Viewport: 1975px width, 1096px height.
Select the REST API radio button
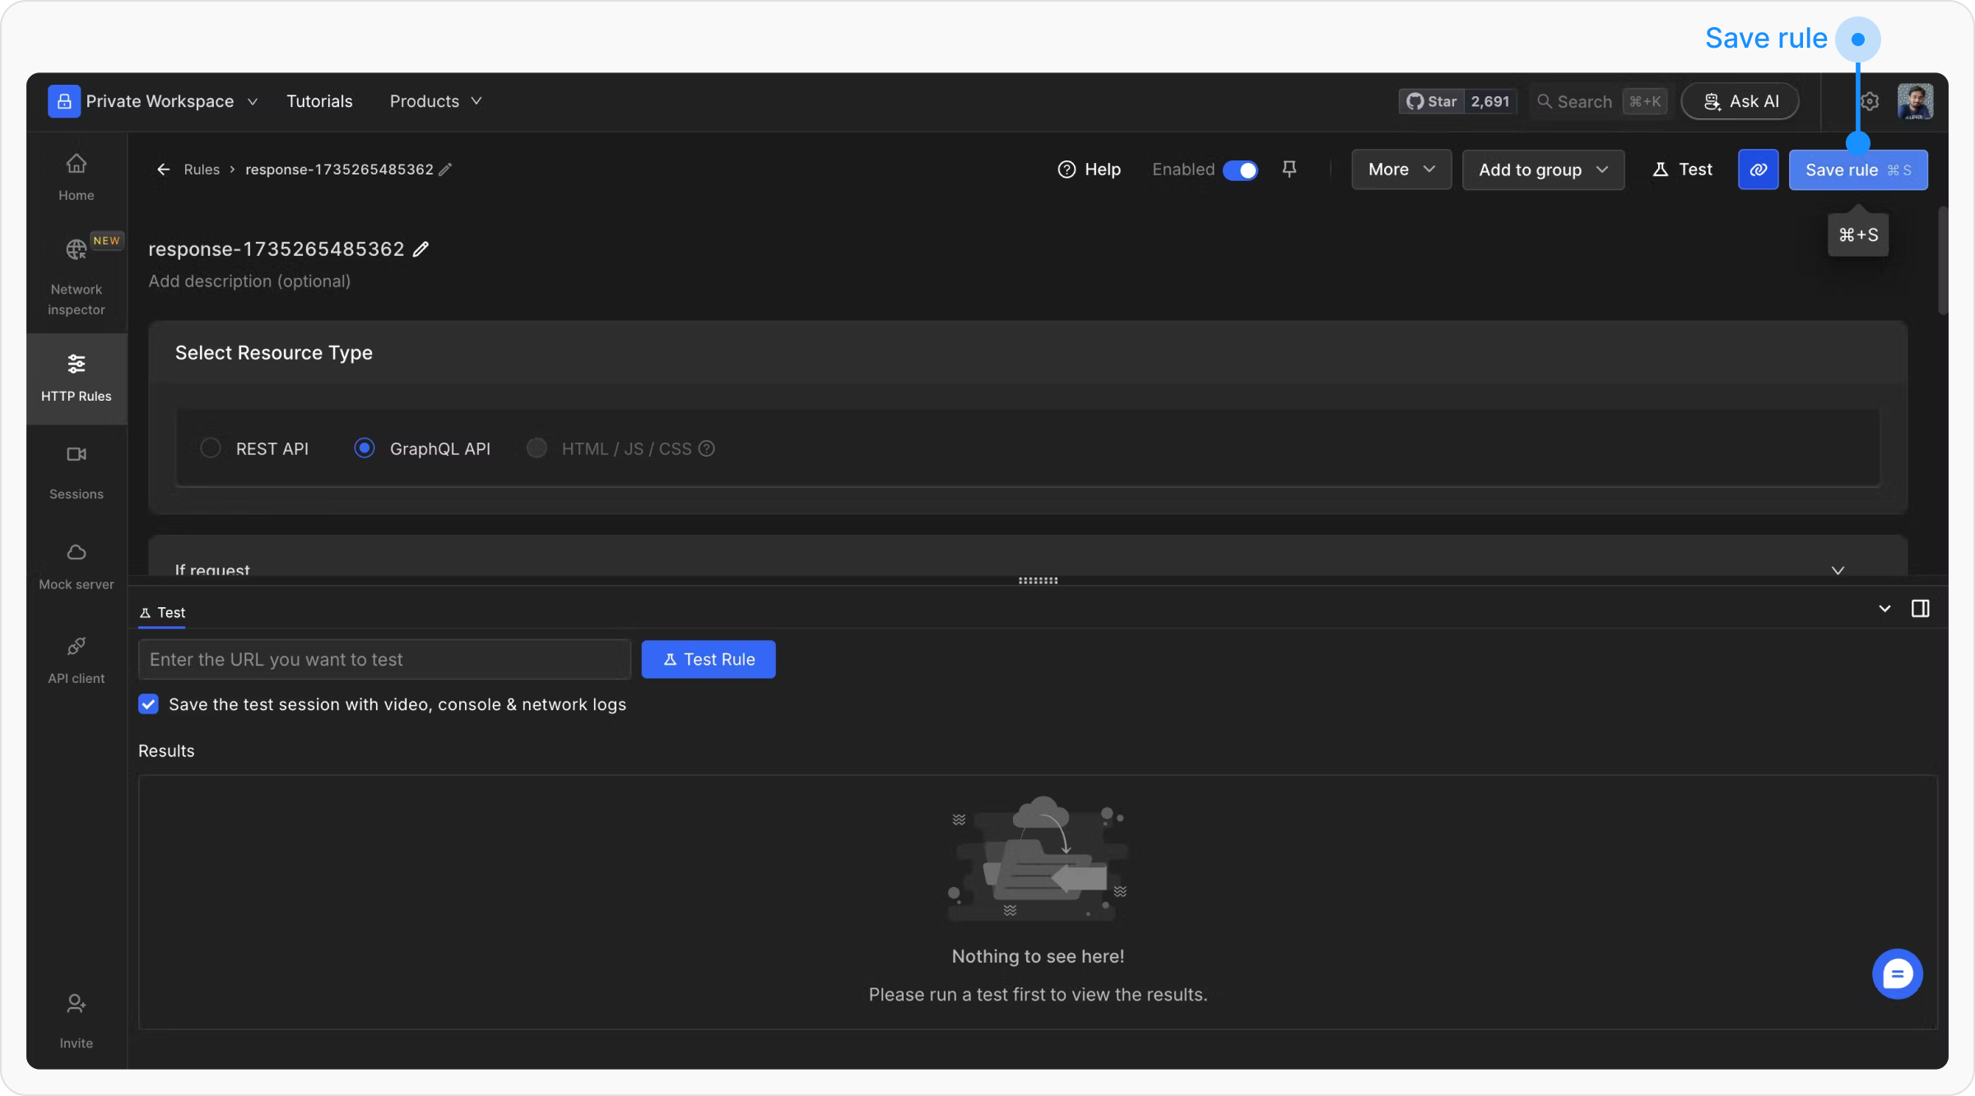[211, 448]
